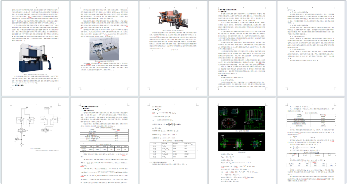The image size is (347, 184).
Task: Select the workshop 3D render image
Action: pyautogui.click(x=104, y=49)
